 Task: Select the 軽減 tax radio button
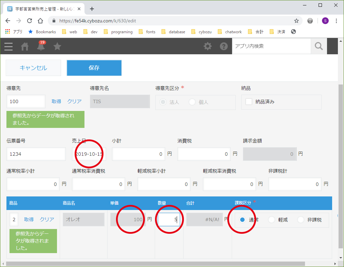coord(272,220)
